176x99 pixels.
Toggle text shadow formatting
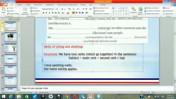(x=53, y=13)
